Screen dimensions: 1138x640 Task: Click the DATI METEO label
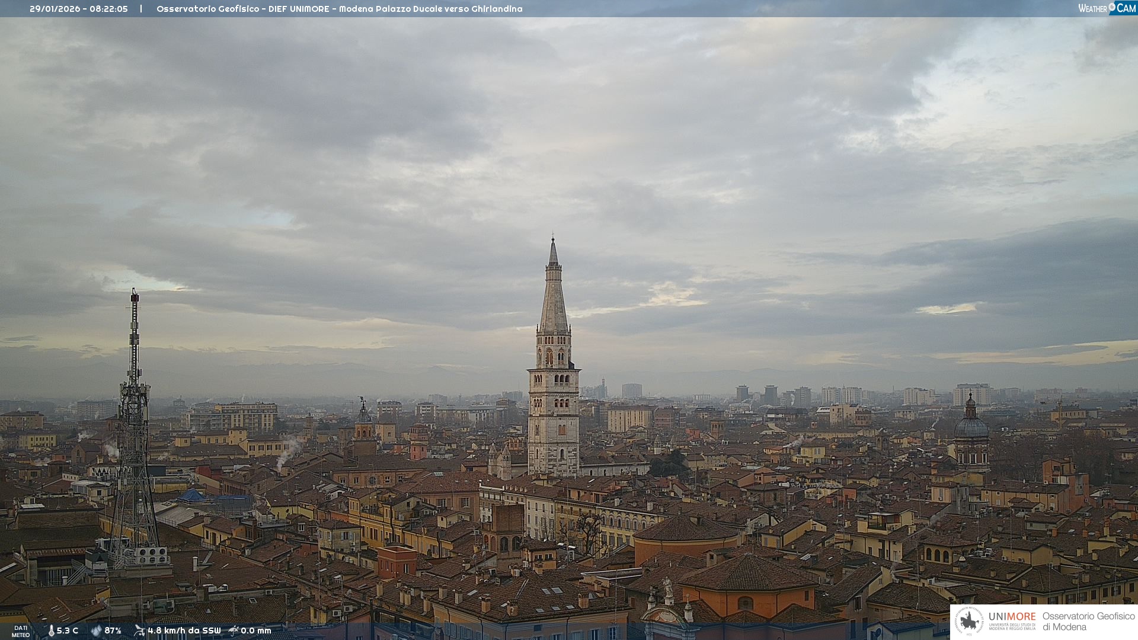click(x=21, y=631)
